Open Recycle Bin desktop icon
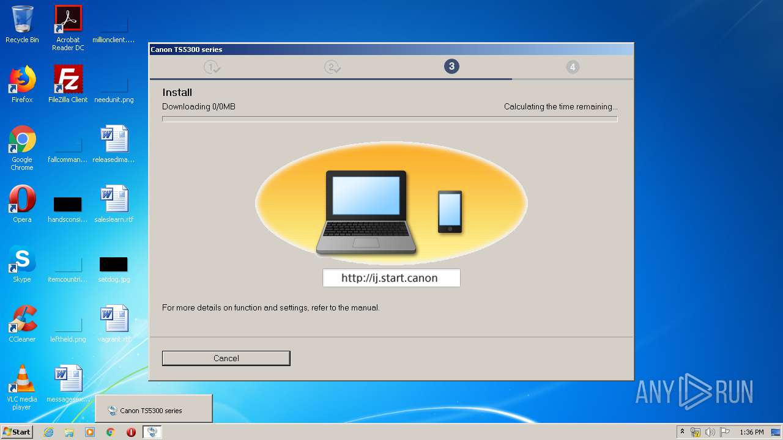Screen dimensions: 783x440 pyautogui.click(x=22, y=24)
